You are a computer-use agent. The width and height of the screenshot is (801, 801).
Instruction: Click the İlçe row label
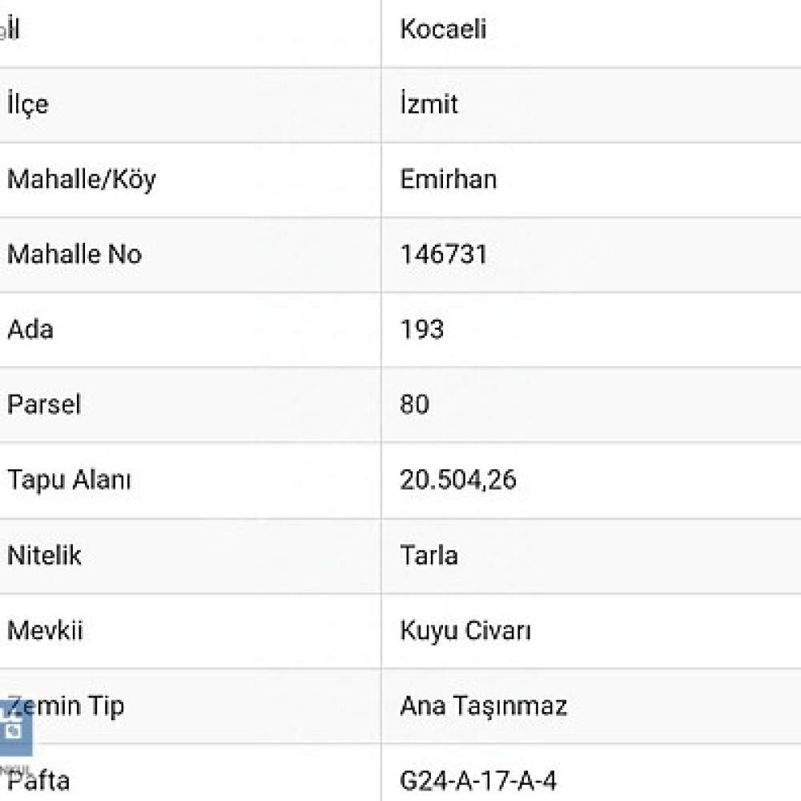(x=27, y=104)
